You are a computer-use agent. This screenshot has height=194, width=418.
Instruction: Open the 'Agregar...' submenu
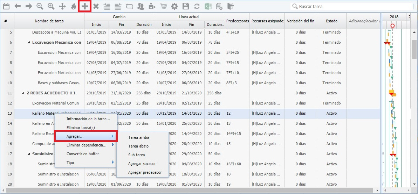[86, 136]
